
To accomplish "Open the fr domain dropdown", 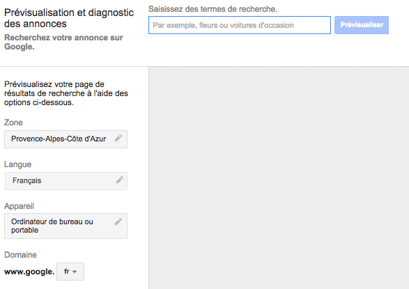I will (70, 272).
